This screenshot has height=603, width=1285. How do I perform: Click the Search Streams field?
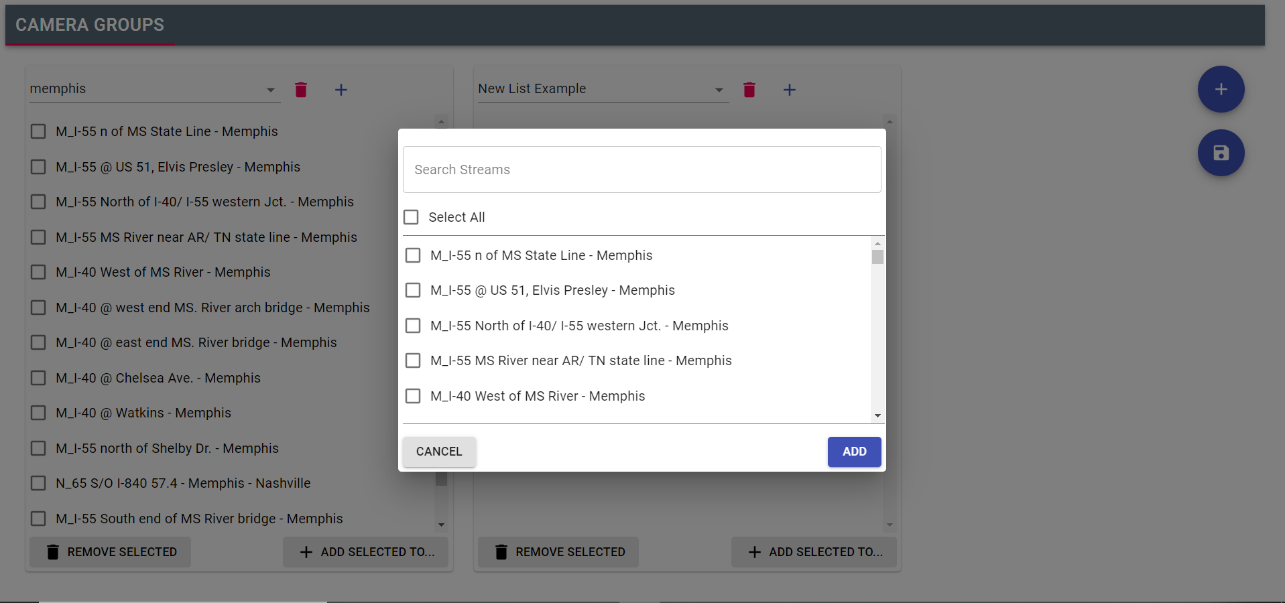[x=642, y=170]
